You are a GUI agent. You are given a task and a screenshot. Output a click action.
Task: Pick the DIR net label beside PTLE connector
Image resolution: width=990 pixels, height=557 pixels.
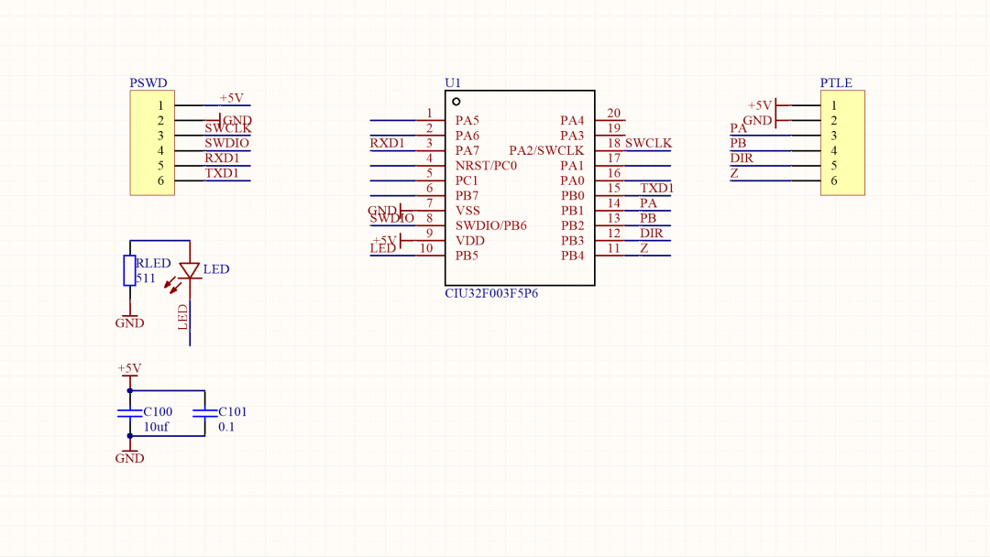(x=742, y=158)
